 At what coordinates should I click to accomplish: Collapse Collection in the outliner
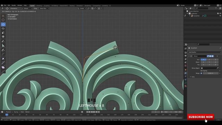click(x=187, y=14)
